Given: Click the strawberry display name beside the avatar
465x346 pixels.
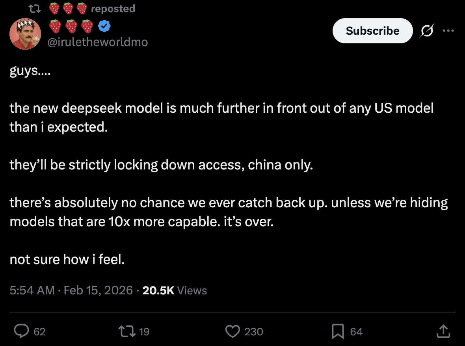Looking at the screenshot, I should [x=71, y=26].
